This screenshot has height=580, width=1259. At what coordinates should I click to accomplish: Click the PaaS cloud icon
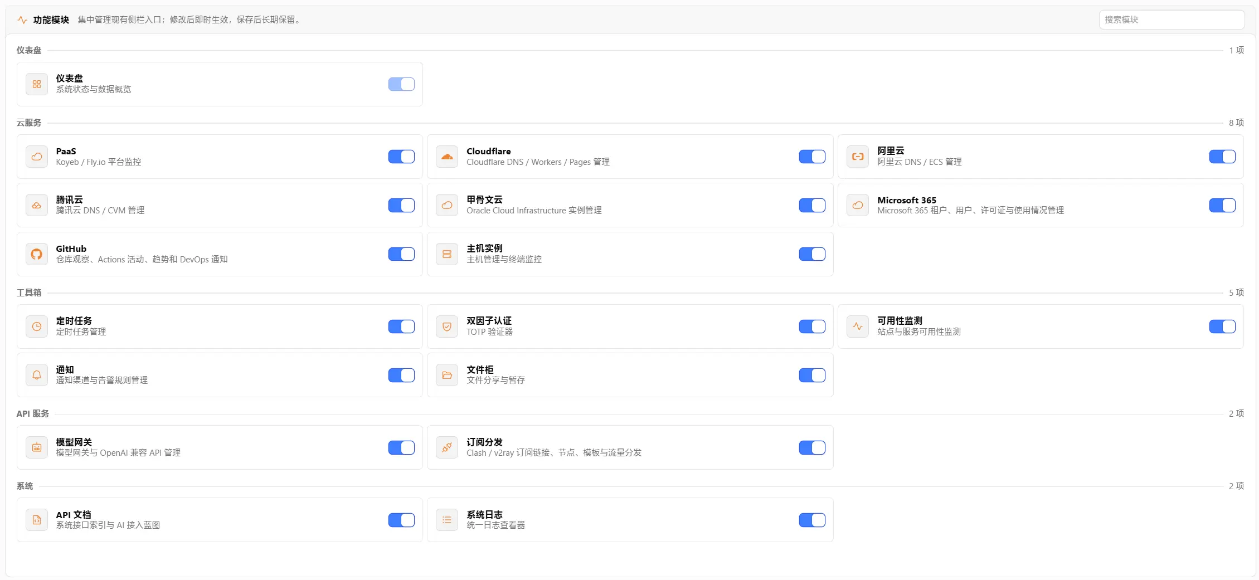click(x=37, y=157)
